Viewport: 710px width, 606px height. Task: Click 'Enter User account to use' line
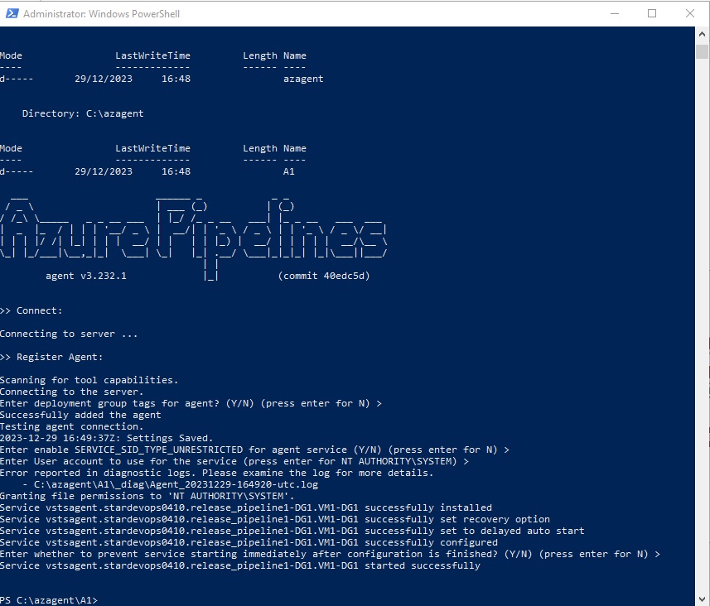[234, 461]
